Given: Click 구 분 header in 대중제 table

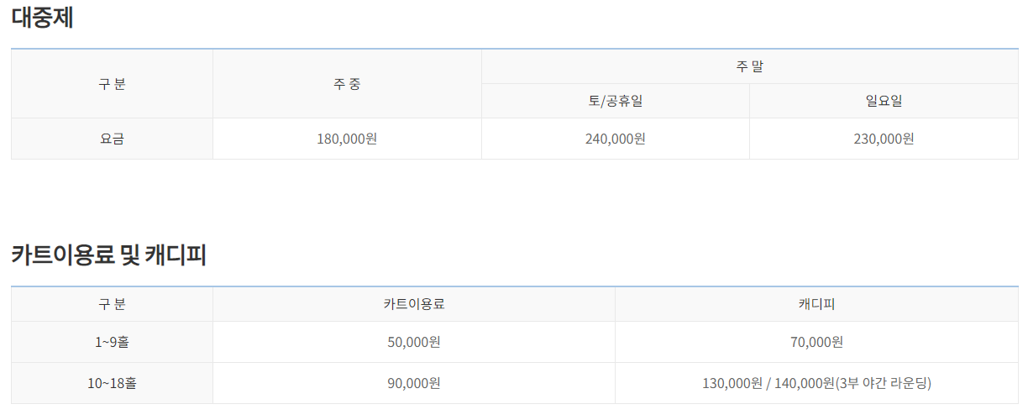Looking at the screenshot, I should tap(112, 84).
